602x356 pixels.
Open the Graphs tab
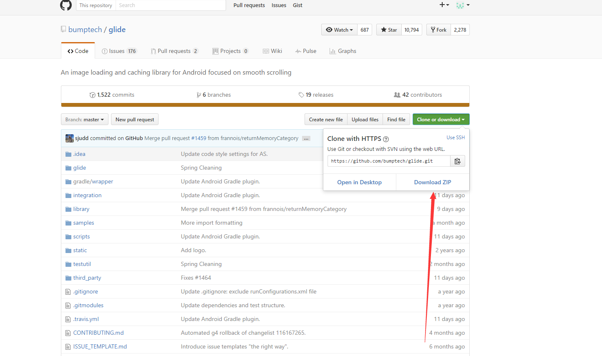point(343,51)
